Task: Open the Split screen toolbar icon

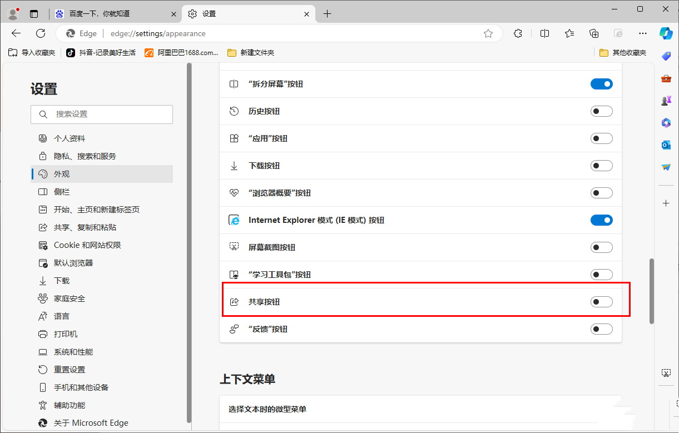Action: point(544,33)
